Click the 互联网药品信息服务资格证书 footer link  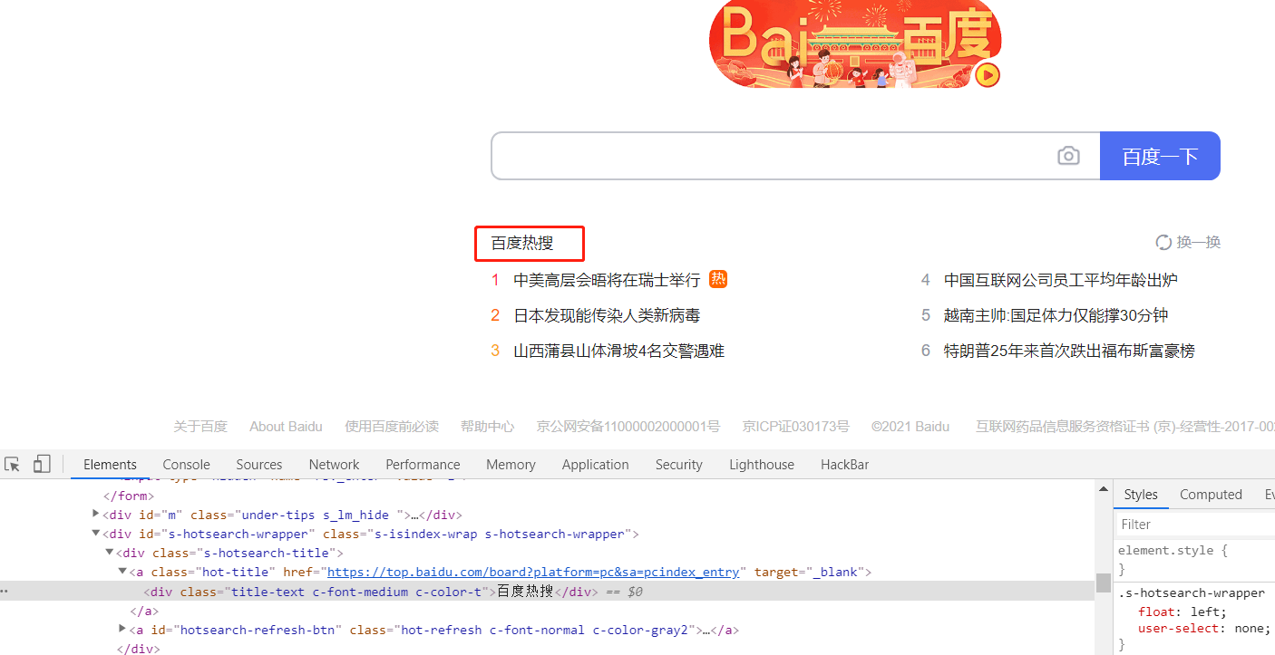(1124, 426)
